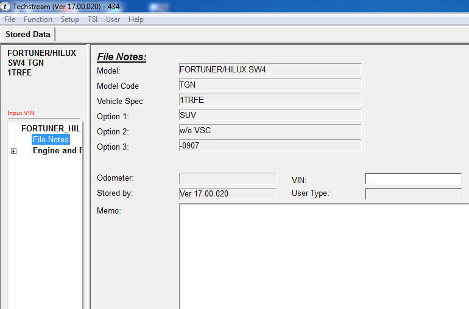Click the VIN: label

299,180
